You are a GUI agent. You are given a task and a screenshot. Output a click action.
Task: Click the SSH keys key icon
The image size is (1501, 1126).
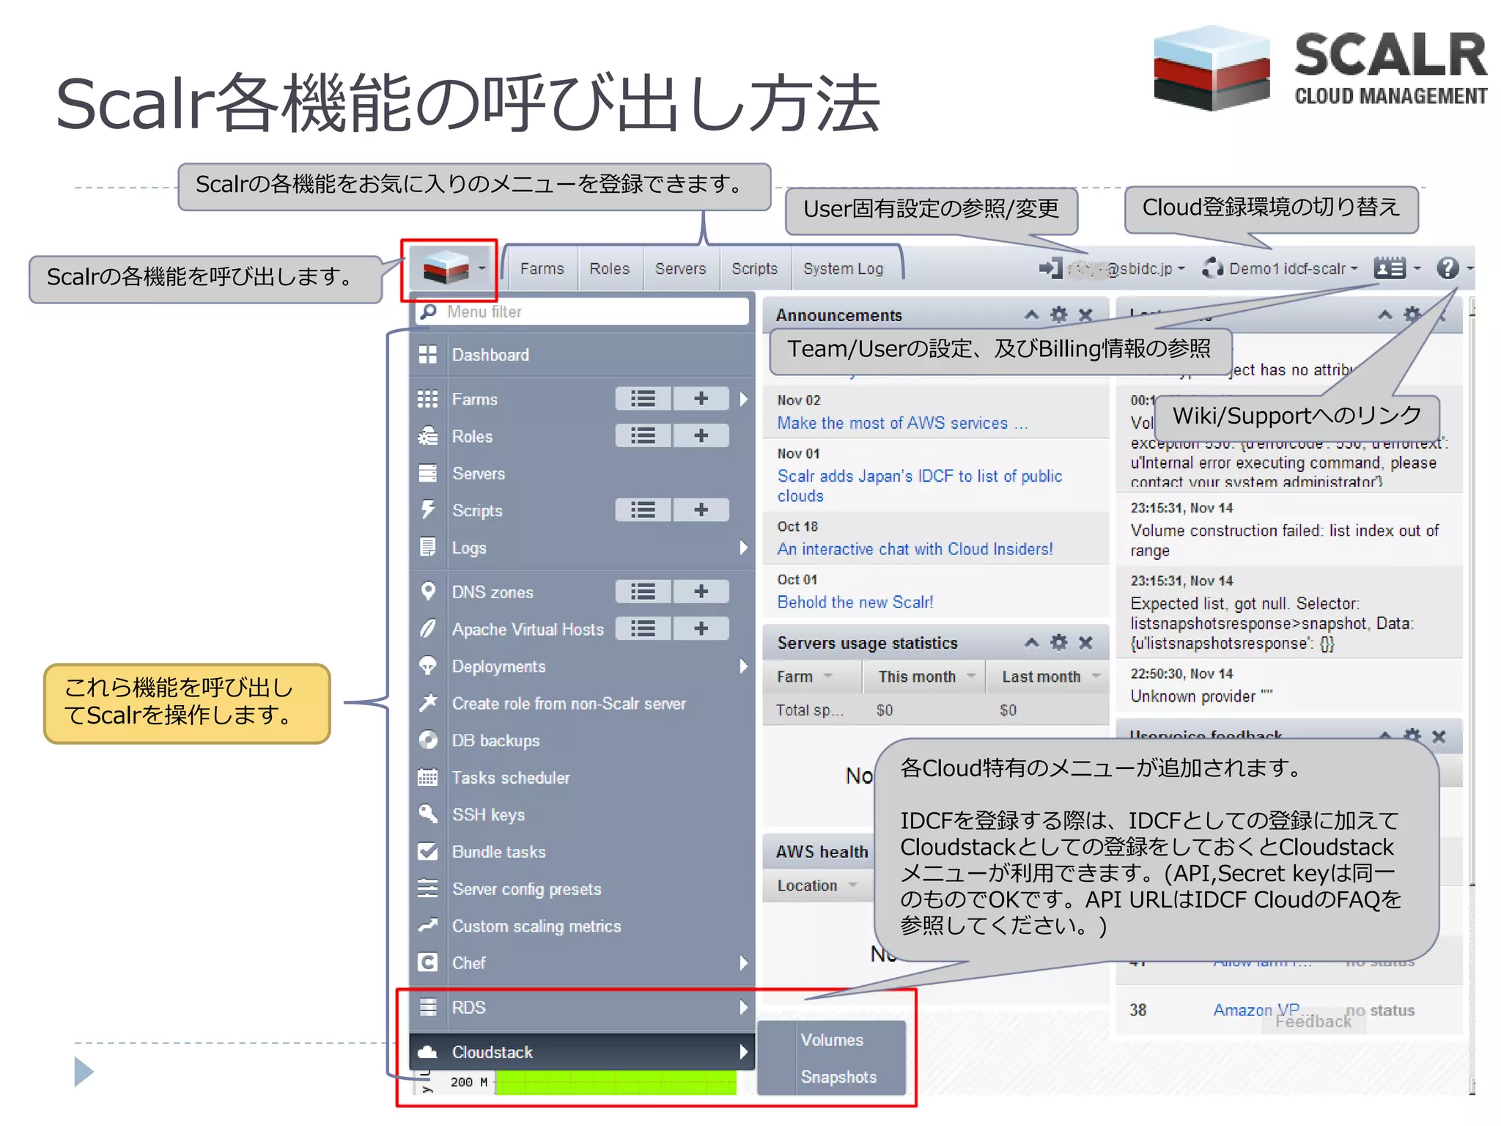tap(428, 814)
